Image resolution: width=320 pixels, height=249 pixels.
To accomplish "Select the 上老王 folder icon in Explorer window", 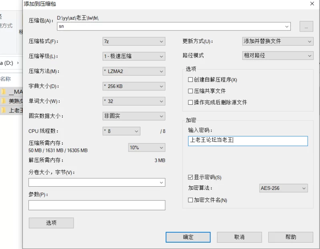I will click(x=4, y=110).
